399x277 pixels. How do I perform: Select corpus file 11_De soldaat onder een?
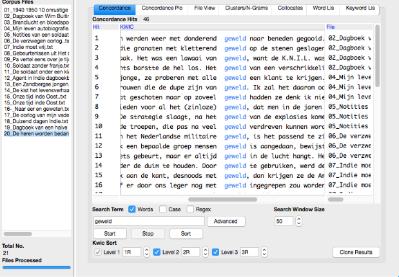36,72
